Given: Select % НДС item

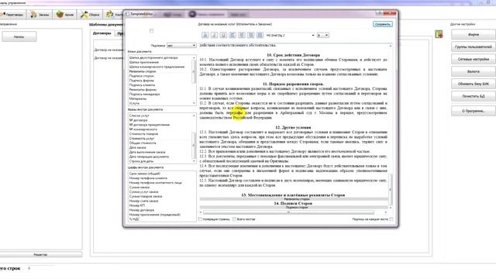Looking at the screenshot, I should (134, 219).
